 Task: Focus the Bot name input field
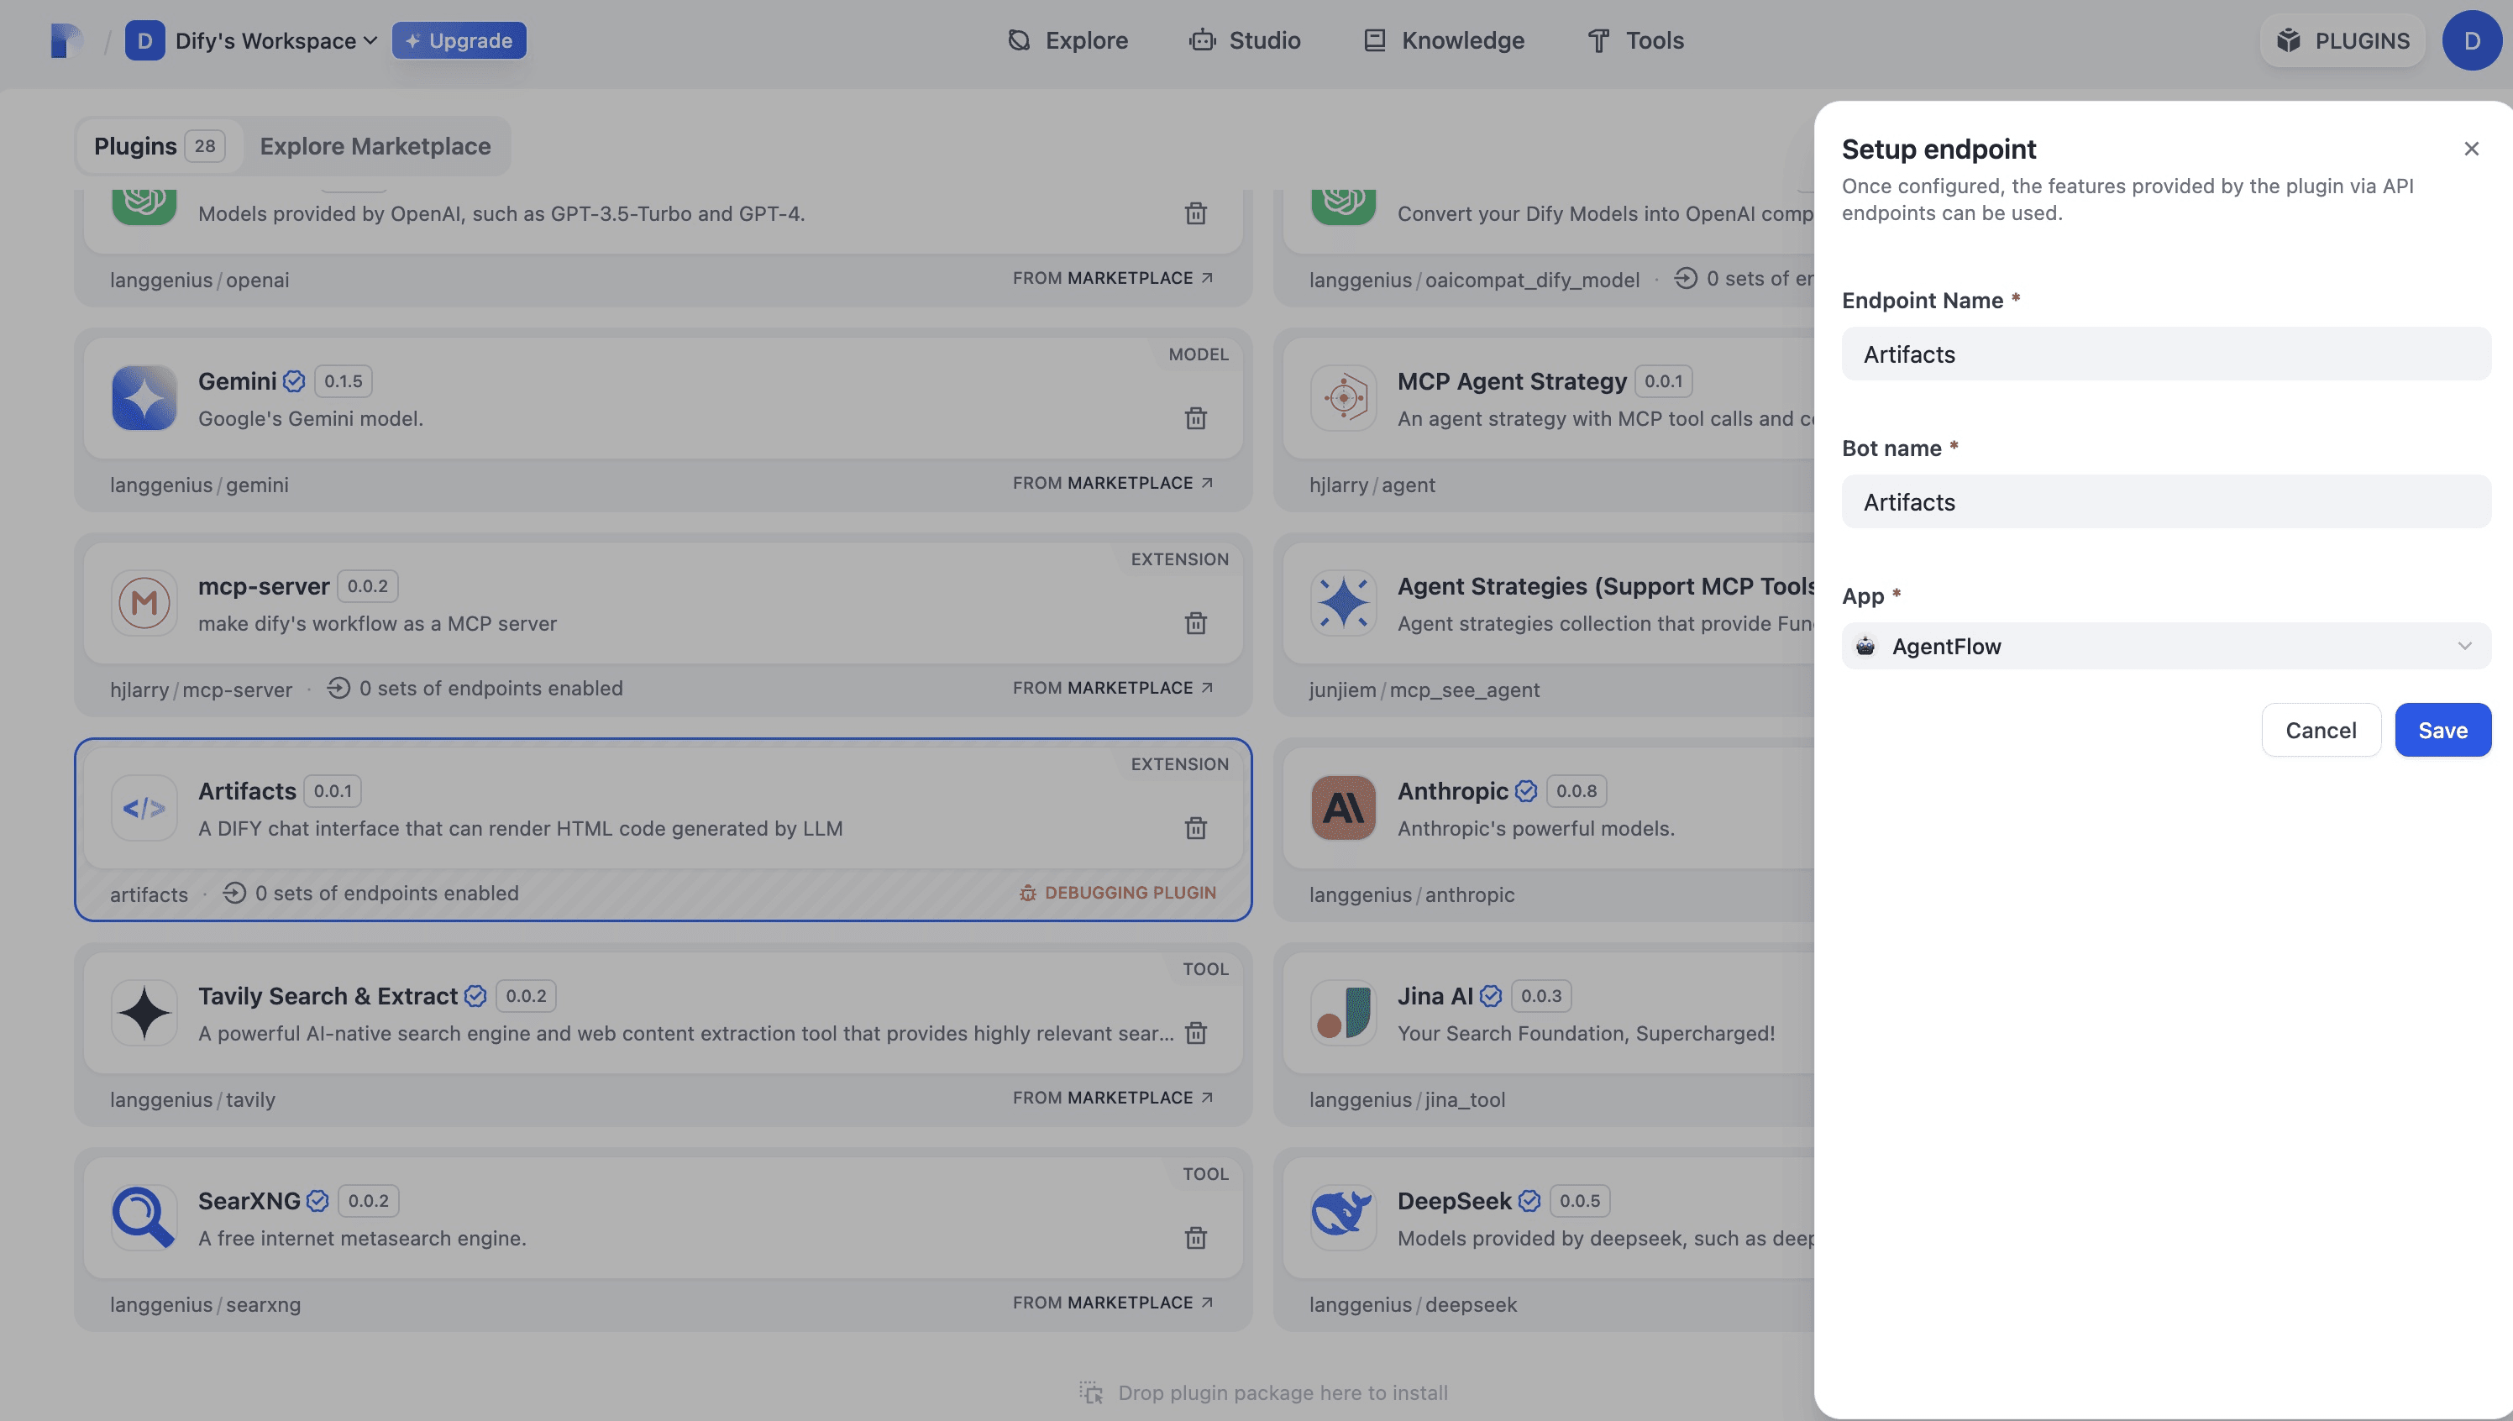(x=2165, y=502)
